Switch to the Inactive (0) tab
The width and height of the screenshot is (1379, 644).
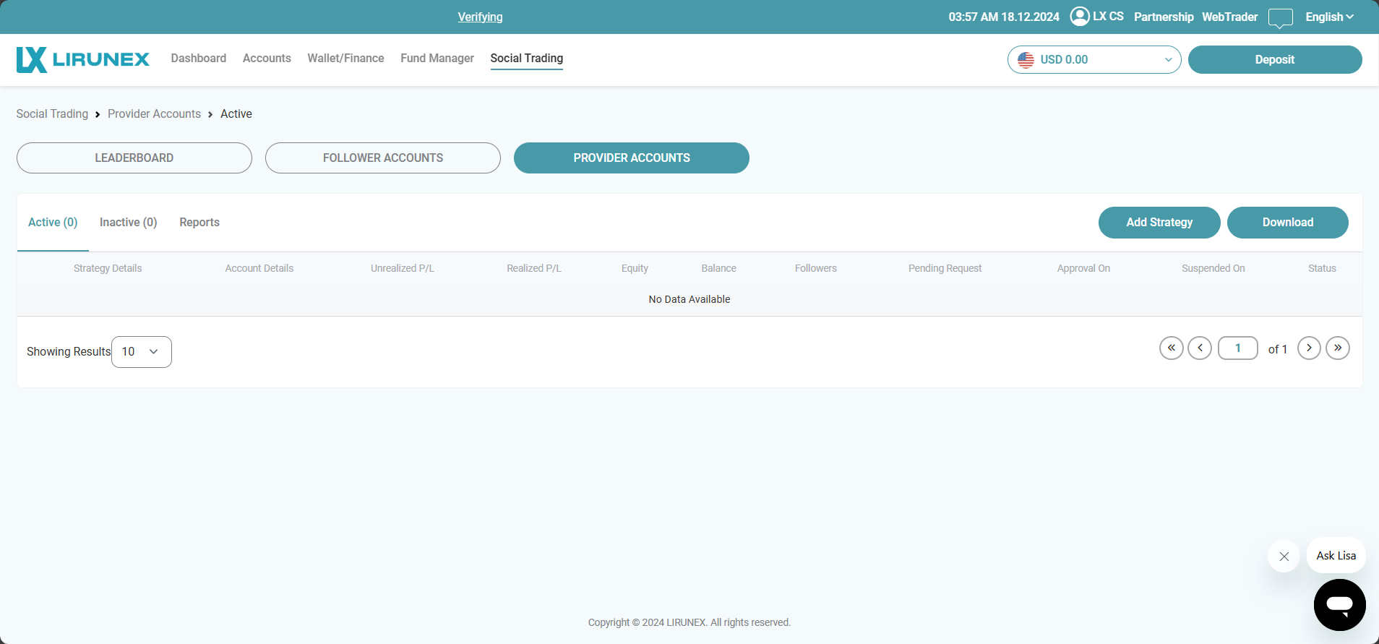[x=128, y=223]
